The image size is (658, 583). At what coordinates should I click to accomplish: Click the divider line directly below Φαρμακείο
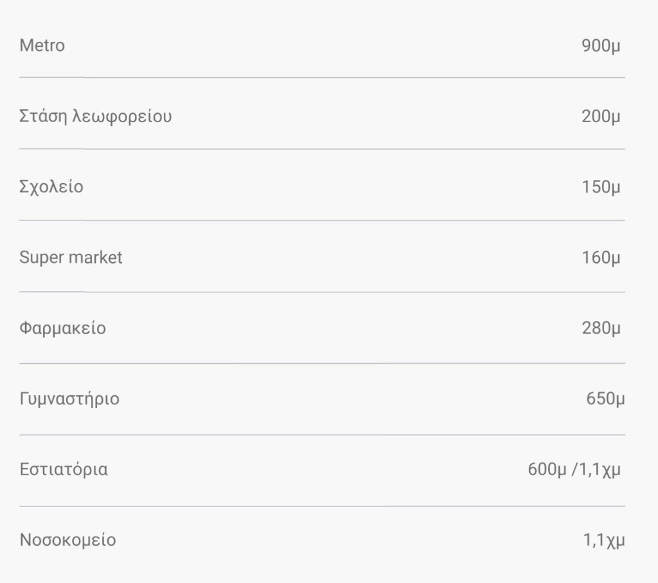coord(322,363)
